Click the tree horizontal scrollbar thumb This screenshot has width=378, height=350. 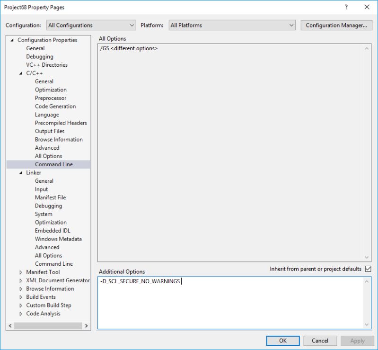point(48,326)
